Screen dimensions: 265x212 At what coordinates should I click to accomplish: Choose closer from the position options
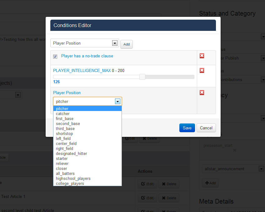(x=61, y=169)
